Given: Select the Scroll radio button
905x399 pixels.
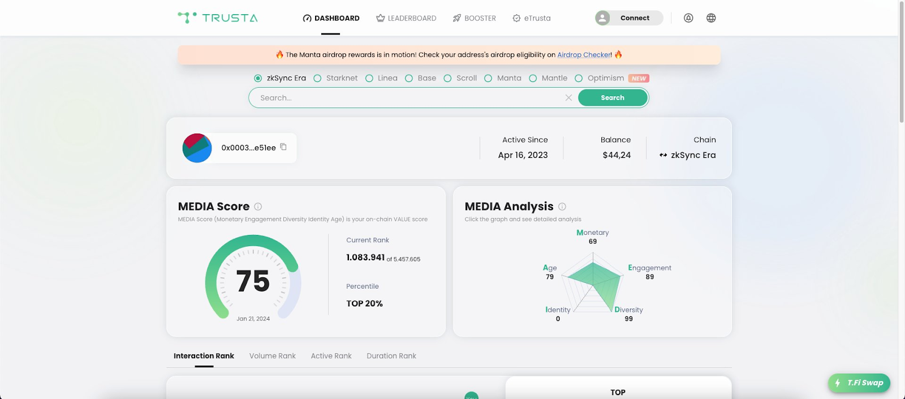Looking at the screenshot, I should pyautogui.click(x=447, y=78).
